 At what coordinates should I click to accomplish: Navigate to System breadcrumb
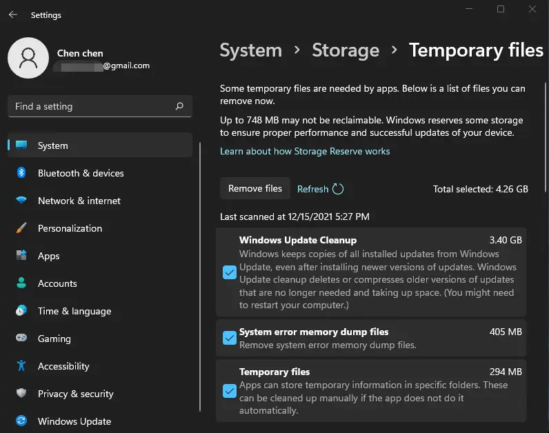pyautogui.click(x=250, y=50)
